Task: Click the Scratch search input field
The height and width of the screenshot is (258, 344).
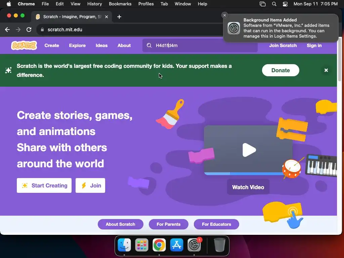Action: pyautogui.click(x=200, y=45)
